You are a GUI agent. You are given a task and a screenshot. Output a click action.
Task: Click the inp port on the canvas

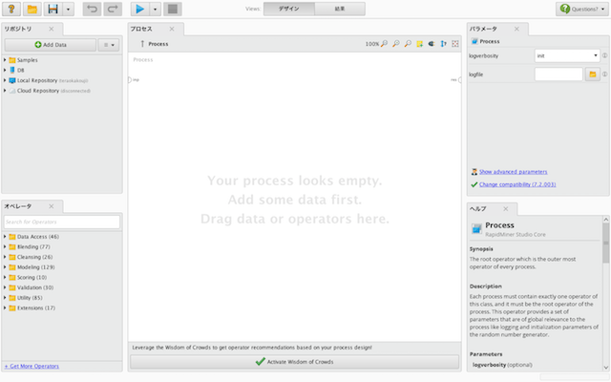[131, 80]
